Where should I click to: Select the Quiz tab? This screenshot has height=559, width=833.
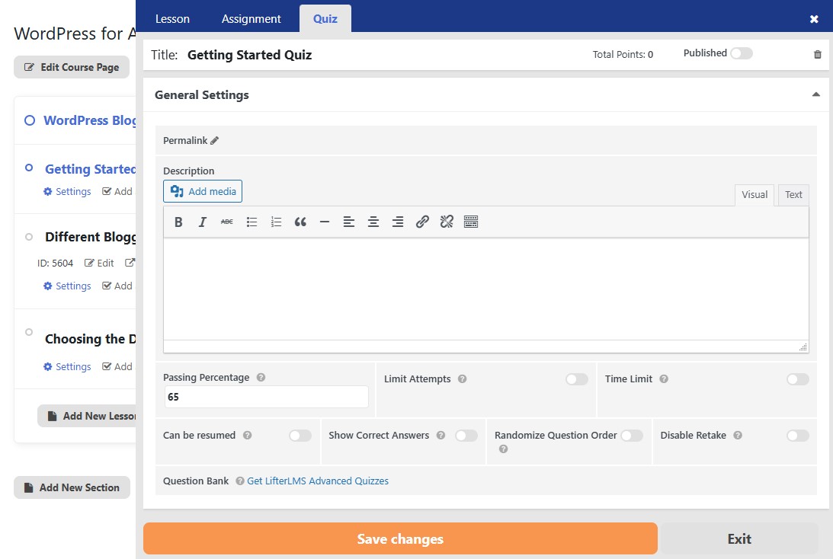(x=325, y=19)
